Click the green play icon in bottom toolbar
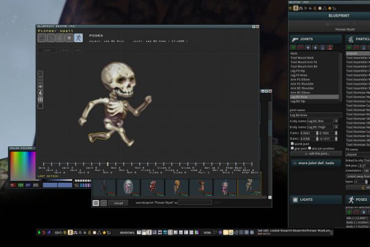 39,233
